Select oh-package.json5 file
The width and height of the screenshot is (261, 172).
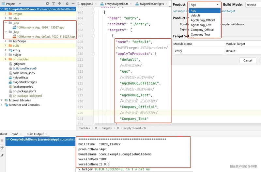click(24, 91)
